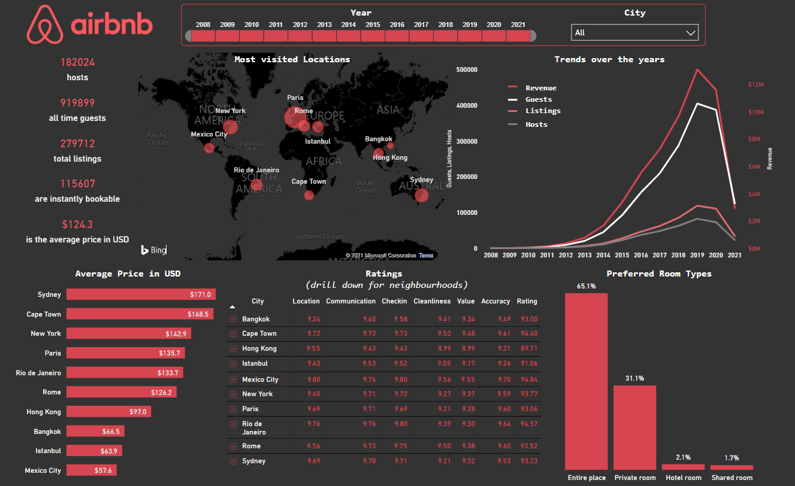Select the Entire place 65.1% bar
795x486 pixels.
click(x=587, y=381)
